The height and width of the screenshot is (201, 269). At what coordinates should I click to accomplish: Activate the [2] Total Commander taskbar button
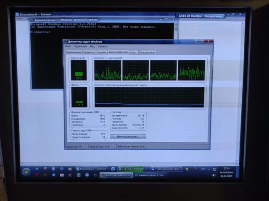click(x=133, y=169)
